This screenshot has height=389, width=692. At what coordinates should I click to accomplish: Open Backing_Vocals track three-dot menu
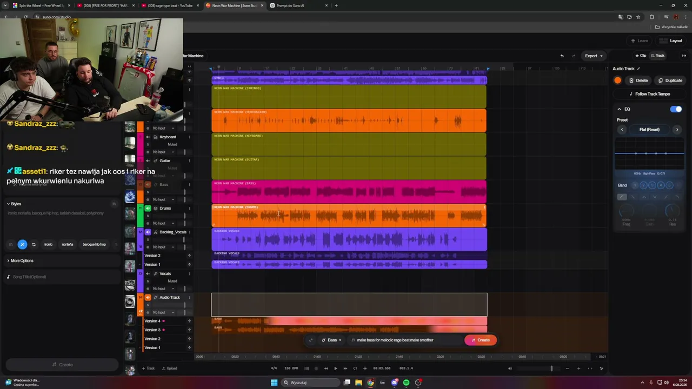coord(189,232)
